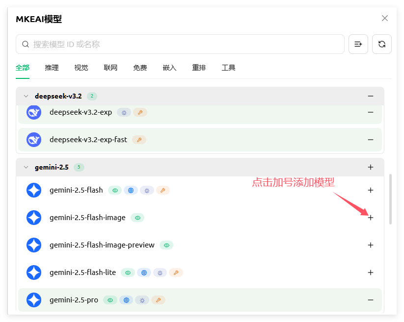This screenshot has width=404, height=322.
Task: Remove the deepseek-v3.2-exp model
Action: [371, 112]
